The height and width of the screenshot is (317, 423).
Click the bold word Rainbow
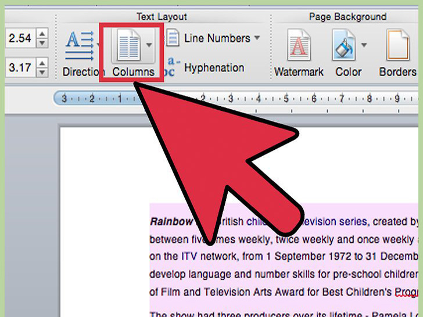[171, 222]
